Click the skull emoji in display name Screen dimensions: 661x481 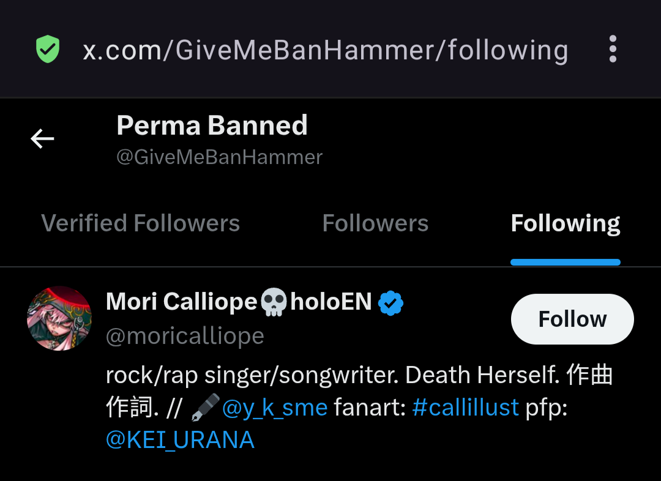pos(274,302)
